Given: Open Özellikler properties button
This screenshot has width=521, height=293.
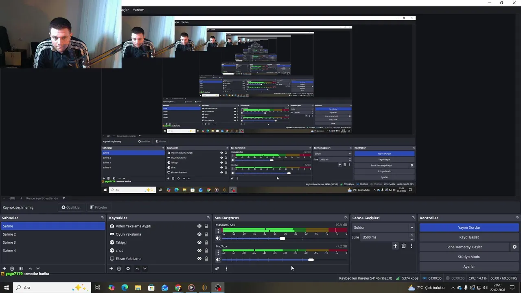Looking at the screenshot, I should click(x=71, y=208).
